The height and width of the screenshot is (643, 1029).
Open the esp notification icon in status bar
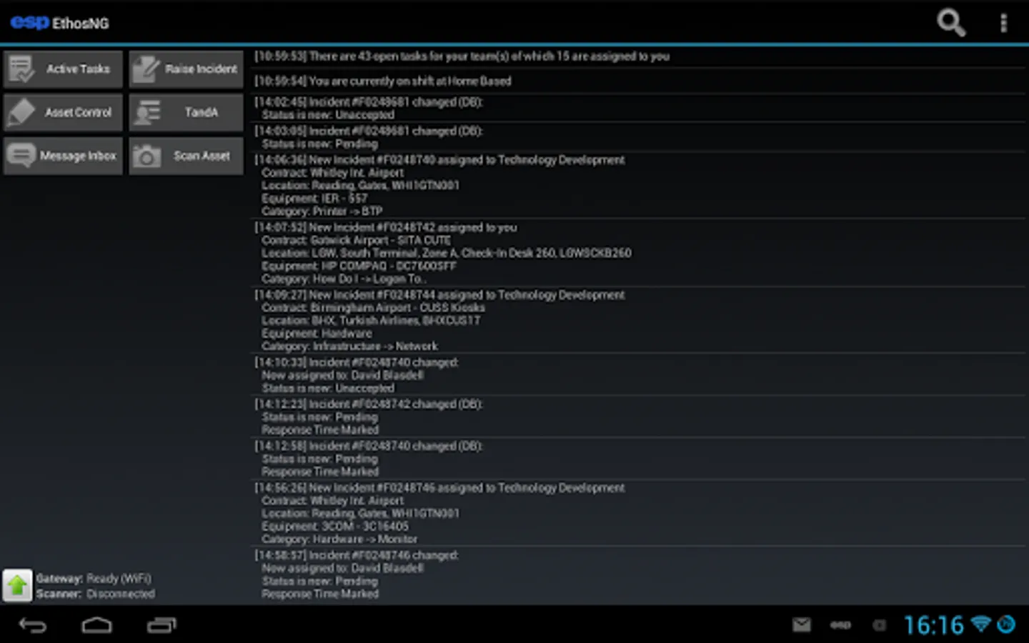pos(840,625)
